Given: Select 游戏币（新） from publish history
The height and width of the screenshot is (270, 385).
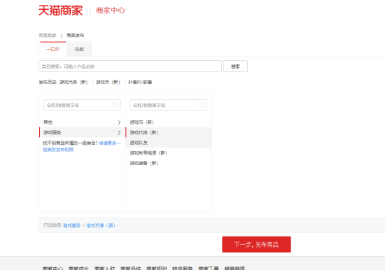Looking at the screenshot, I should pyautogui.click(x=108, y=82).
